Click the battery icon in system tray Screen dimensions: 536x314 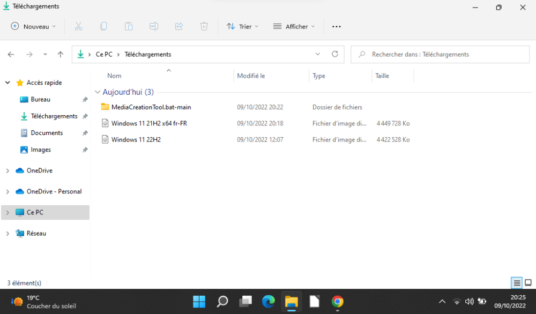tap(482, 301)
